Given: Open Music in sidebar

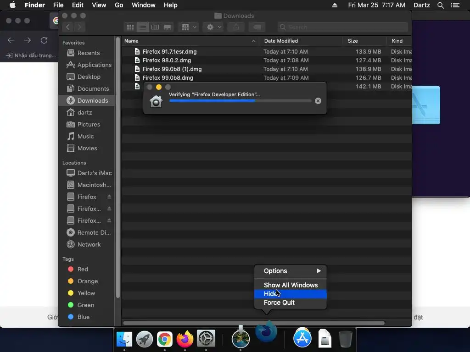Looking at the screenshot, I should (86, 137).
